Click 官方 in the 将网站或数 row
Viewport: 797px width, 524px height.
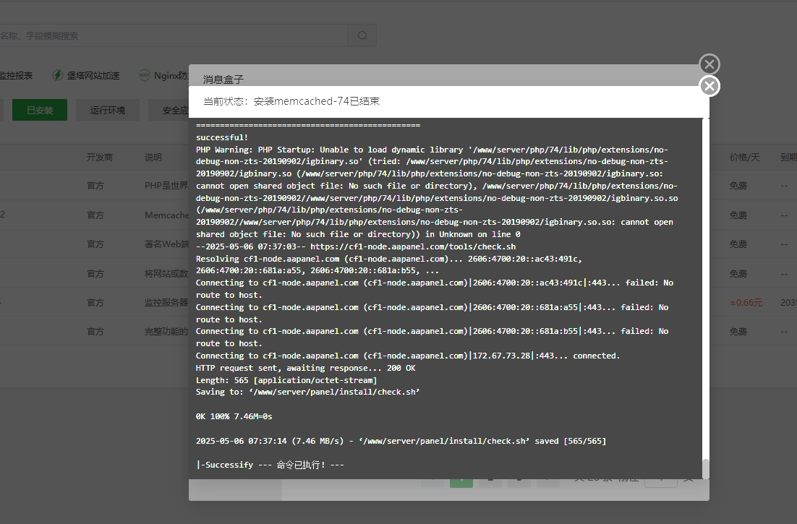(x=95, y=274)
